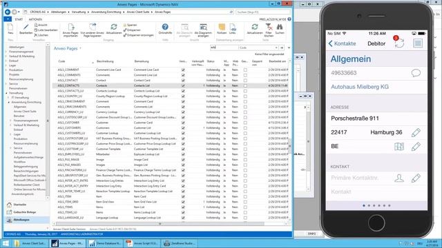
Task: Go back with the NAV back arrow
Action: [8, 12]
